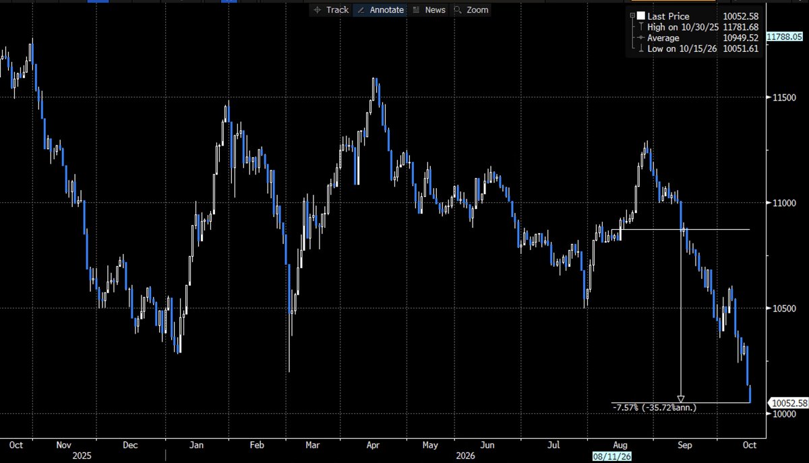Click the 11500 price axis label
This screenshot has height=463, width=809.
coord(785,98)
